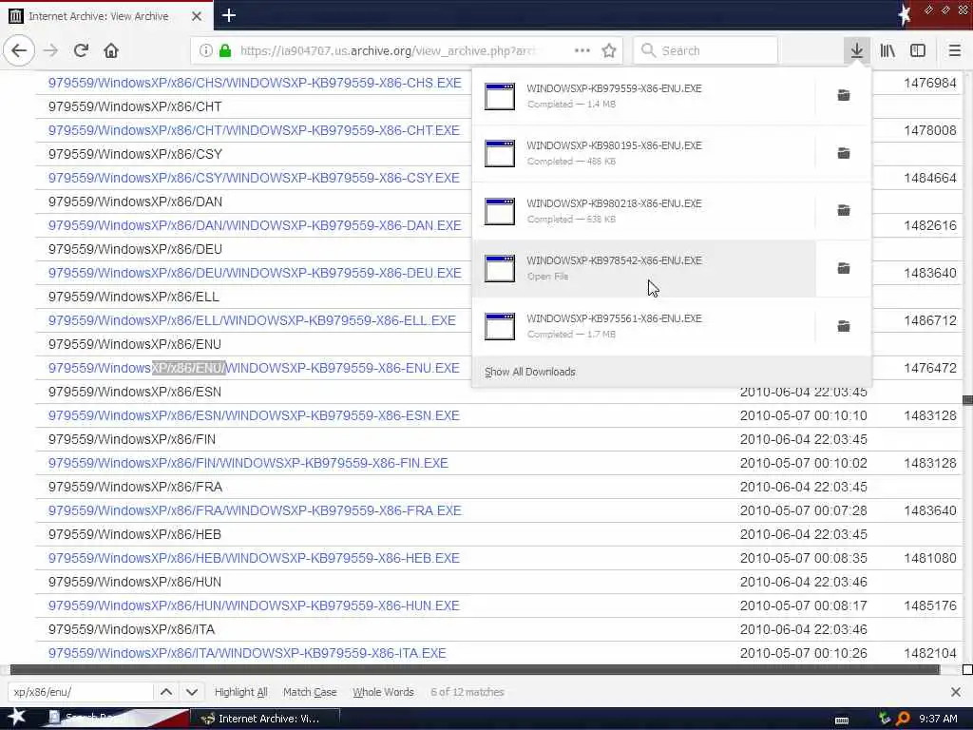Find next match arrow in find bar

192,692
